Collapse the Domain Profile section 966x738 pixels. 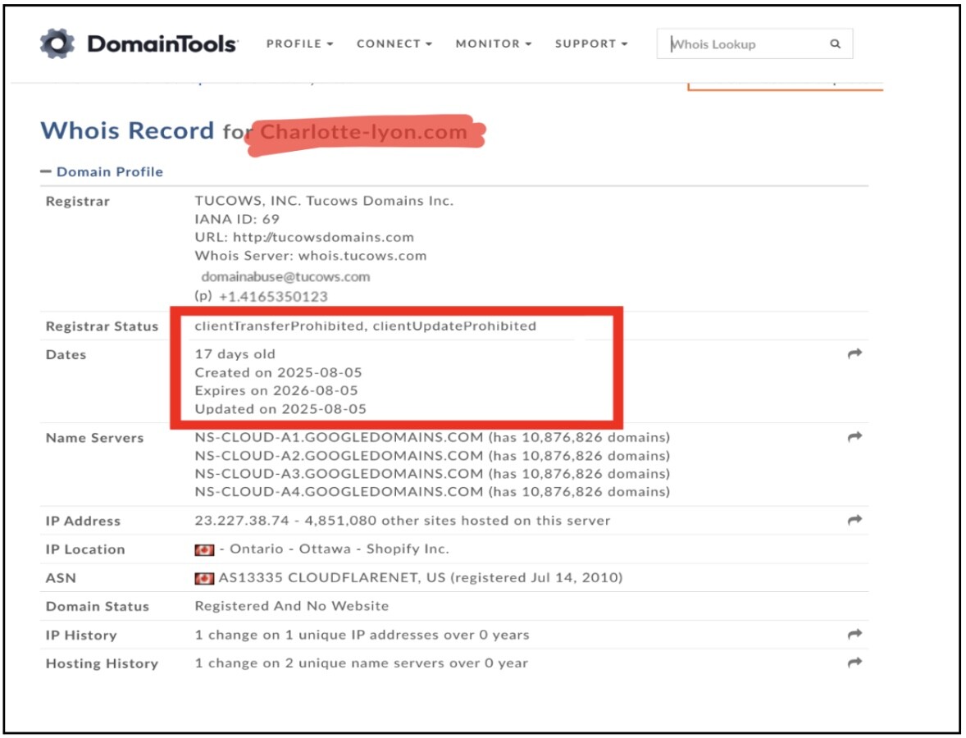(103, 172)
